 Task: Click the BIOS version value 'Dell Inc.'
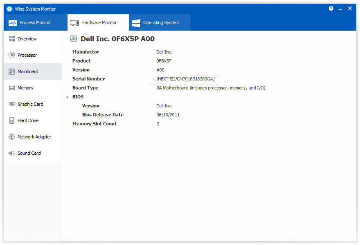pyautogui.click(x=164, y=106)
